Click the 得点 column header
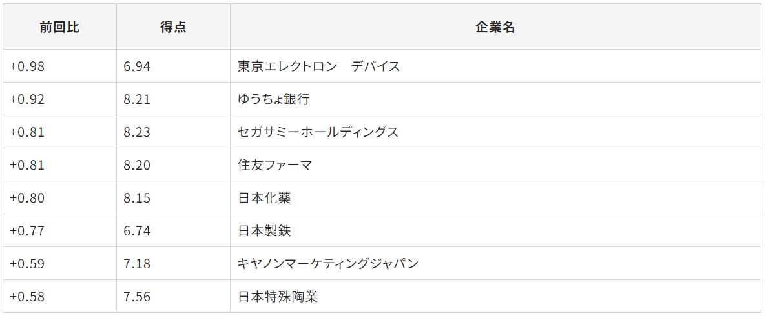This screenshot has height=318, width=766. pyautogui.click(x=173, y=27)
